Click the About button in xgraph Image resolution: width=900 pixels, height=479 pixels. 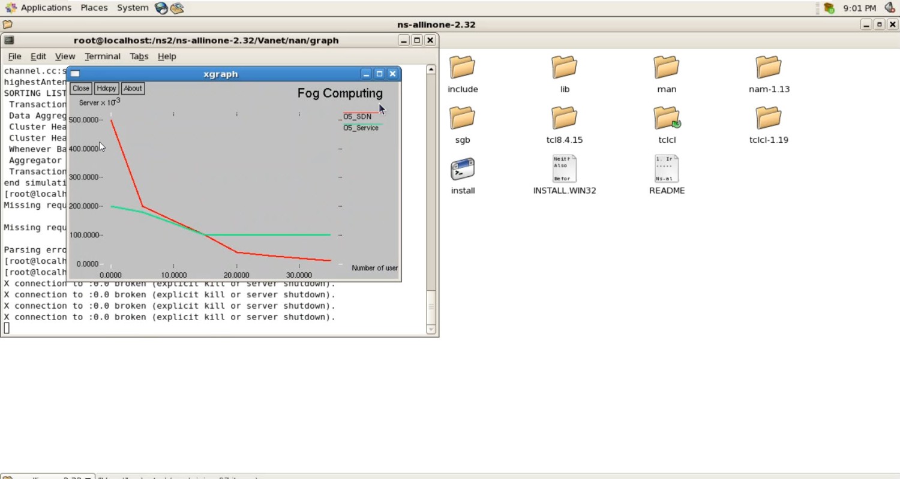coord(133,88)
